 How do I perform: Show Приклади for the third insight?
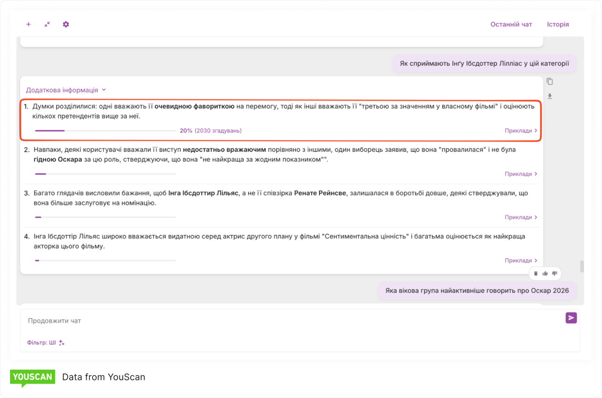click(521, 217)
